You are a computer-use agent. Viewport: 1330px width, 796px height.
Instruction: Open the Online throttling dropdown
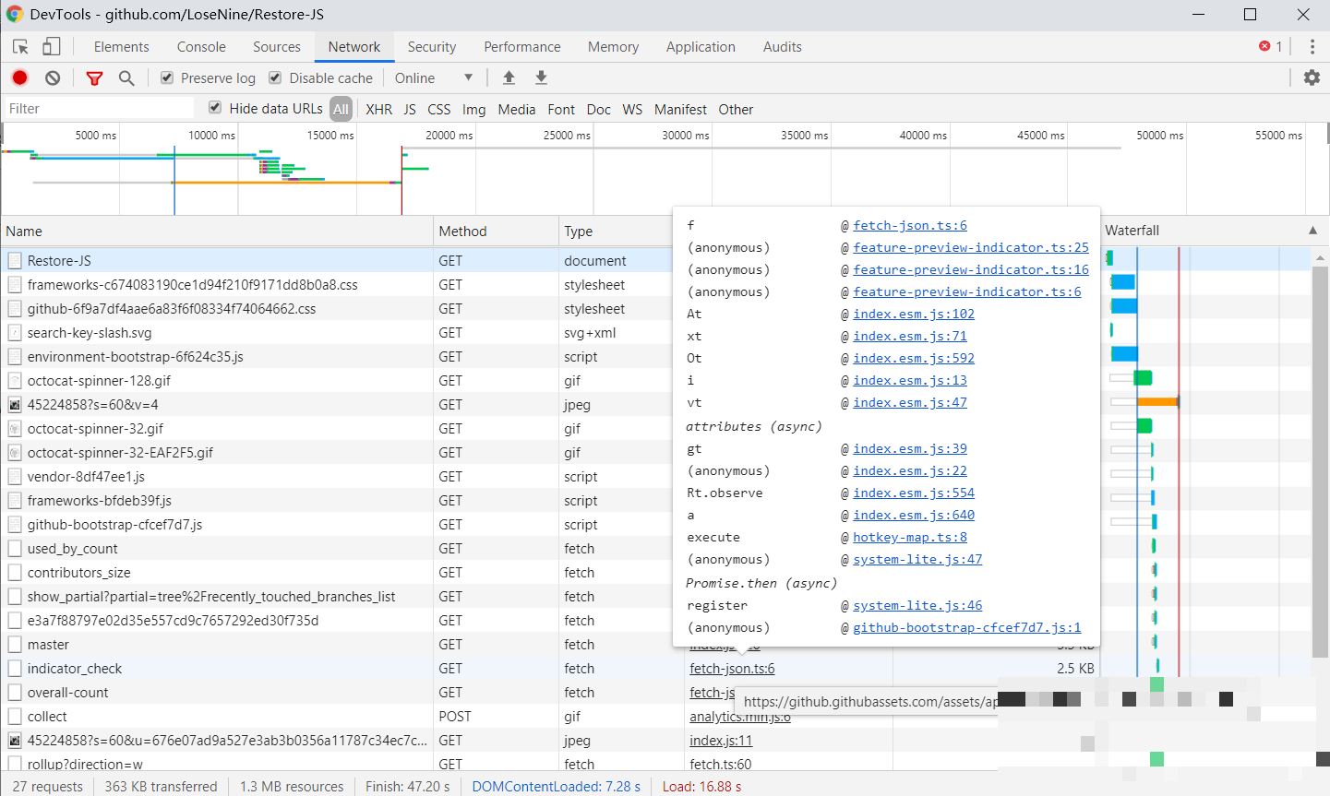pos(434,78)
